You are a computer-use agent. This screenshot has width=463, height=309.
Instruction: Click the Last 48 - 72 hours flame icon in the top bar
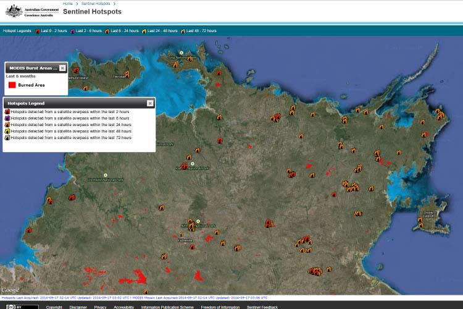pyautogui.click(x=183, y=31)
